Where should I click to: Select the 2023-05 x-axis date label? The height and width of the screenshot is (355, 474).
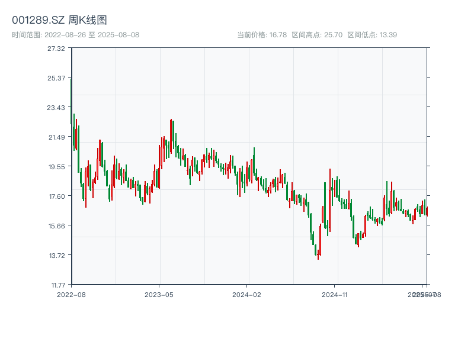[159, 294]
